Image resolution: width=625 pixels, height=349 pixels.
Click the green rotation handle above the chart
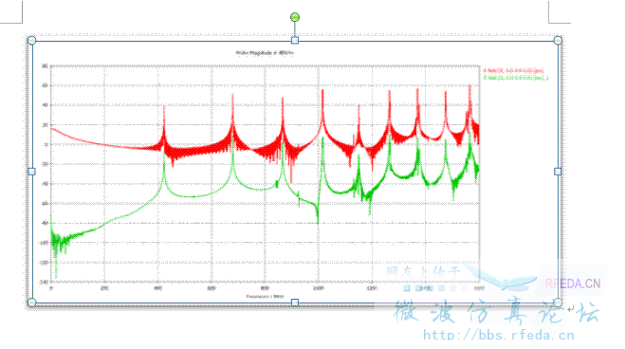295,17
